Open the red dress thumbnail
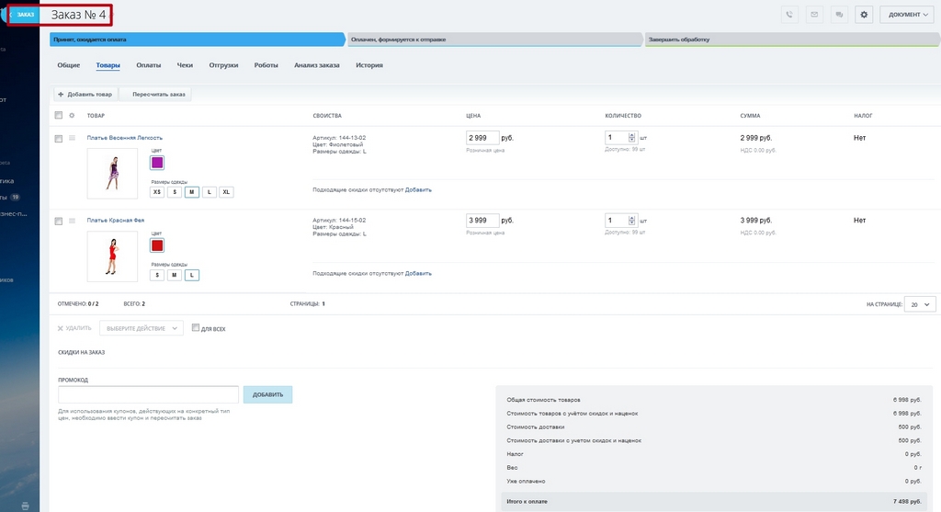This screenshot has height=512, width=941. pos(112,256)
